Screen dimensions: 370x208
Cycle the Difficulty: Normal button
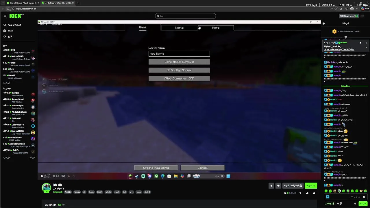point(179,70)
